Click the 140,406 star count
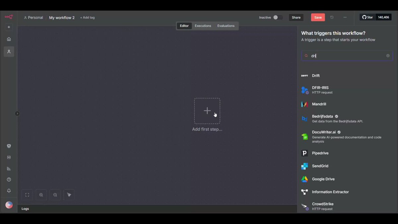Image resolution: width=398 pixels, height=224 pixels. (383, 17)
